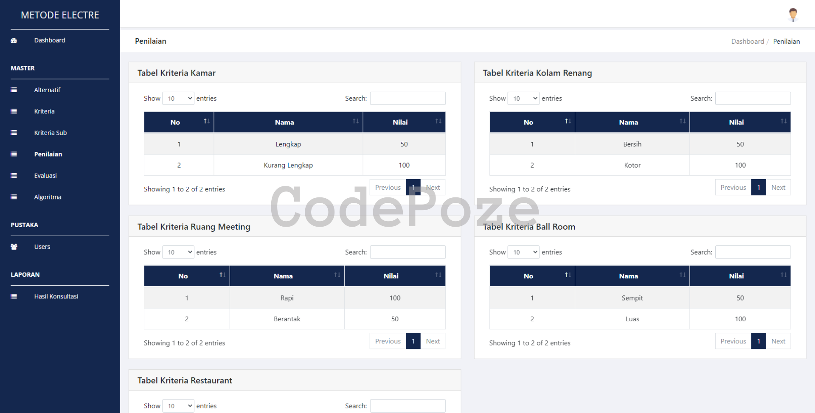Sort Tabel Kriteria Ball Room by No
This screenshot has height=413, width=815.
(531, 276)
